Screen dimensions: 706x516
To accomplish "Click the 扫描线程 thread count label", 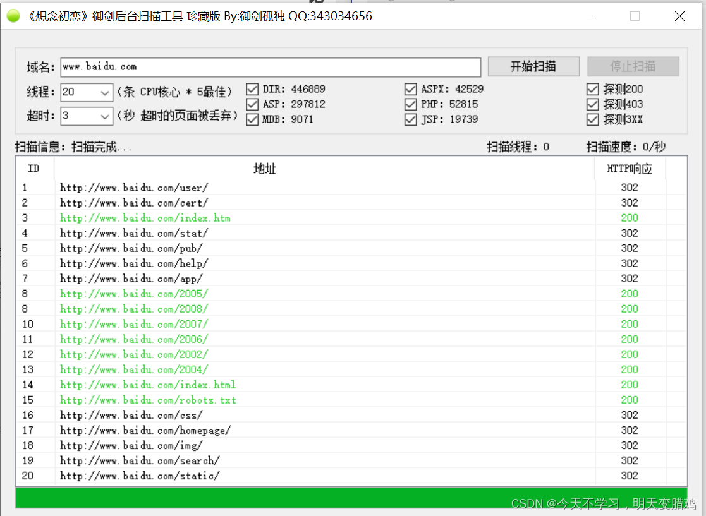I will coord(518,147).
